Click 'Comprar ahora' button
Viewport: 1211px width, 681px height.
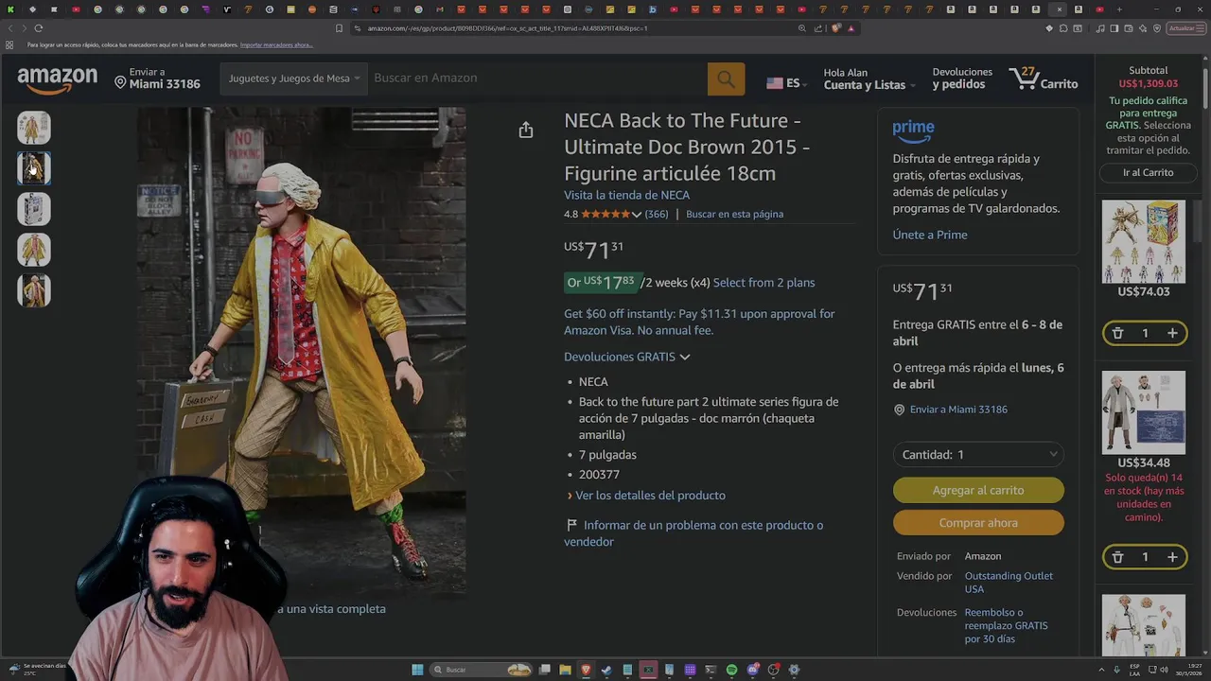tap(978, 523)
